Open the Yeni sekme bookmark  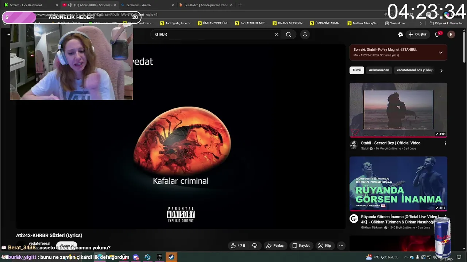(x=395, y=23)
